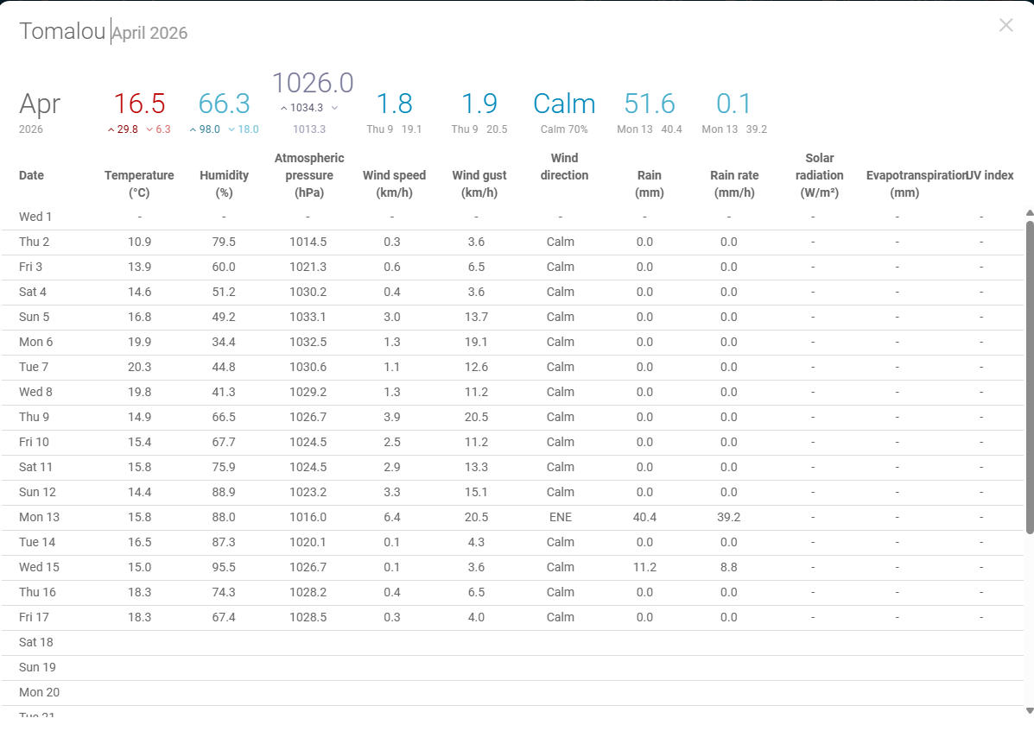Click the Wind gust column header
The image size is (1034, 737).
(479, 184)
